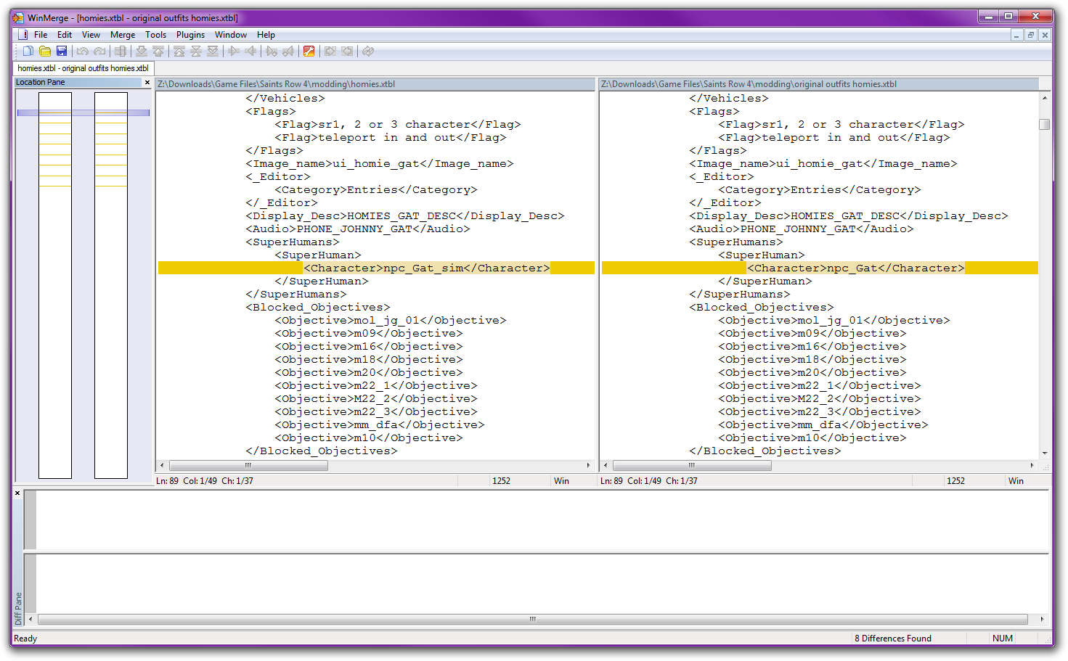Go to current difference toolbar icon

196,51
